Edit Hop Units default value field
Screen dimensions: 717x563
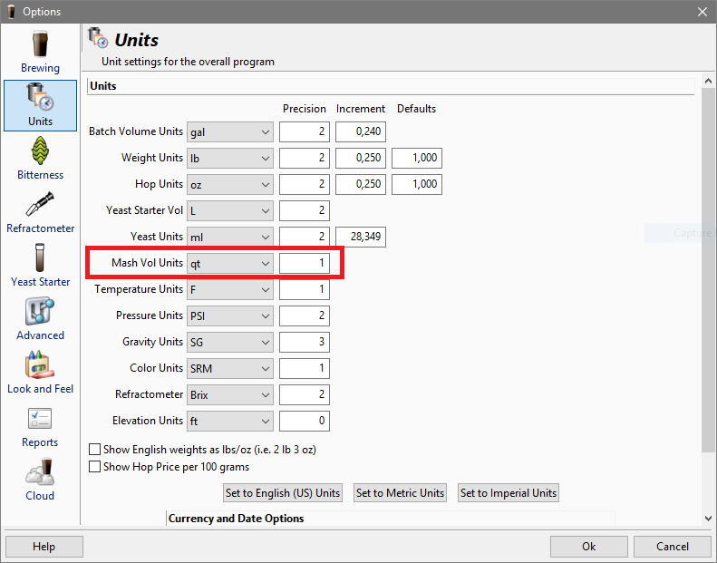(417, 184)
